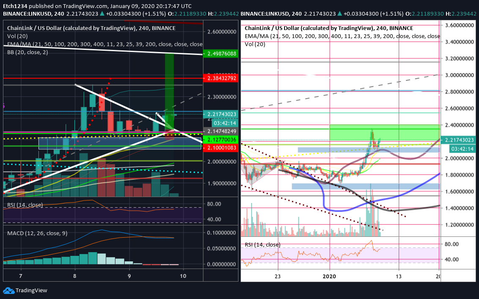Click the Vol (20) indicator label in left chart
Image resolution: width=479 pixels, height=299 pixels.
click(17, 36)
